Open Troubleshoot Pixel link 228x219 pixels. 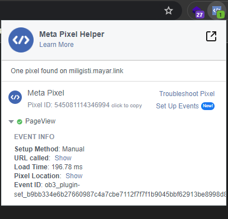[187, 94]
